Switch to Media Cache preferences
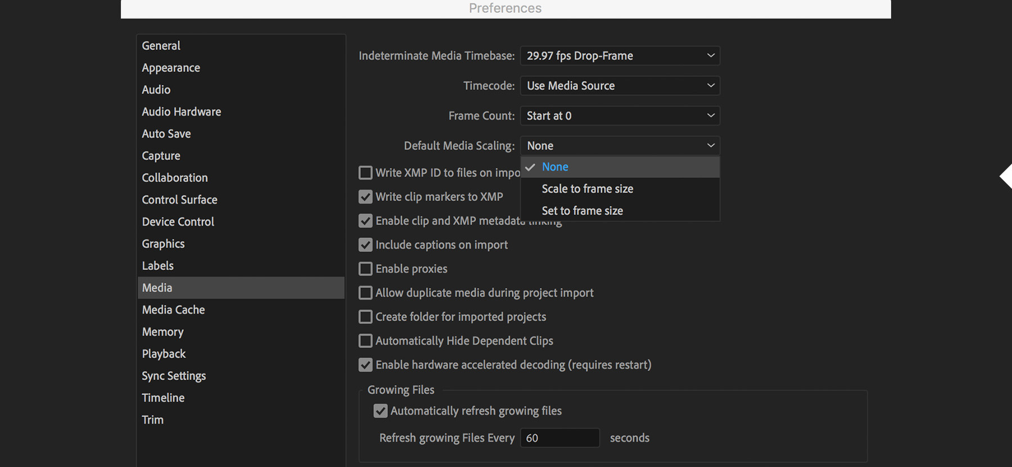Image resolution: width=1012 pixels, height=467 pixels. click(x=174, y=310)
